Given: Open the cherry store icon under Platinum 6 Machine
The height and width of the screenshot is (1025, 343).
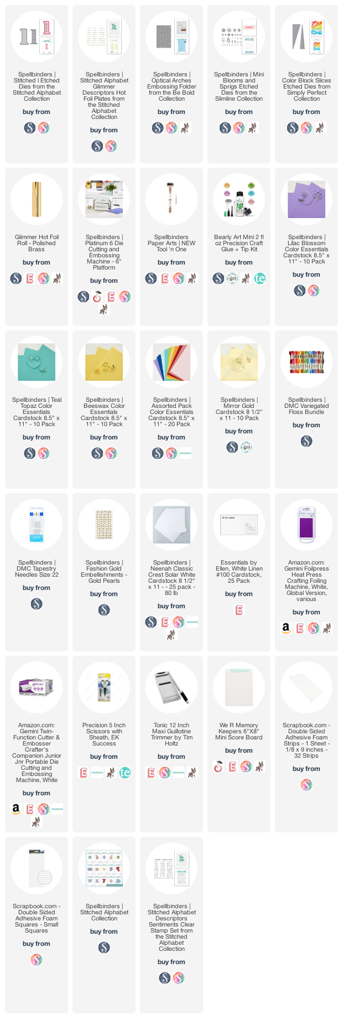Looking at the screenshot, I should [97, 297].
